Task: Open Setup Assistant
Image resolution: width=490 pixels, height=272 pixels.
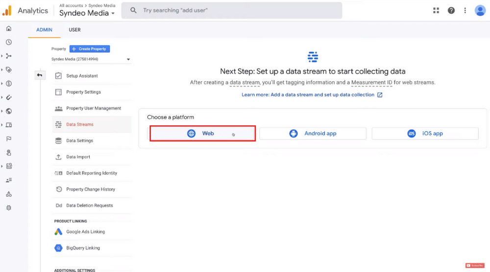Action: click(x=92, y=76)
